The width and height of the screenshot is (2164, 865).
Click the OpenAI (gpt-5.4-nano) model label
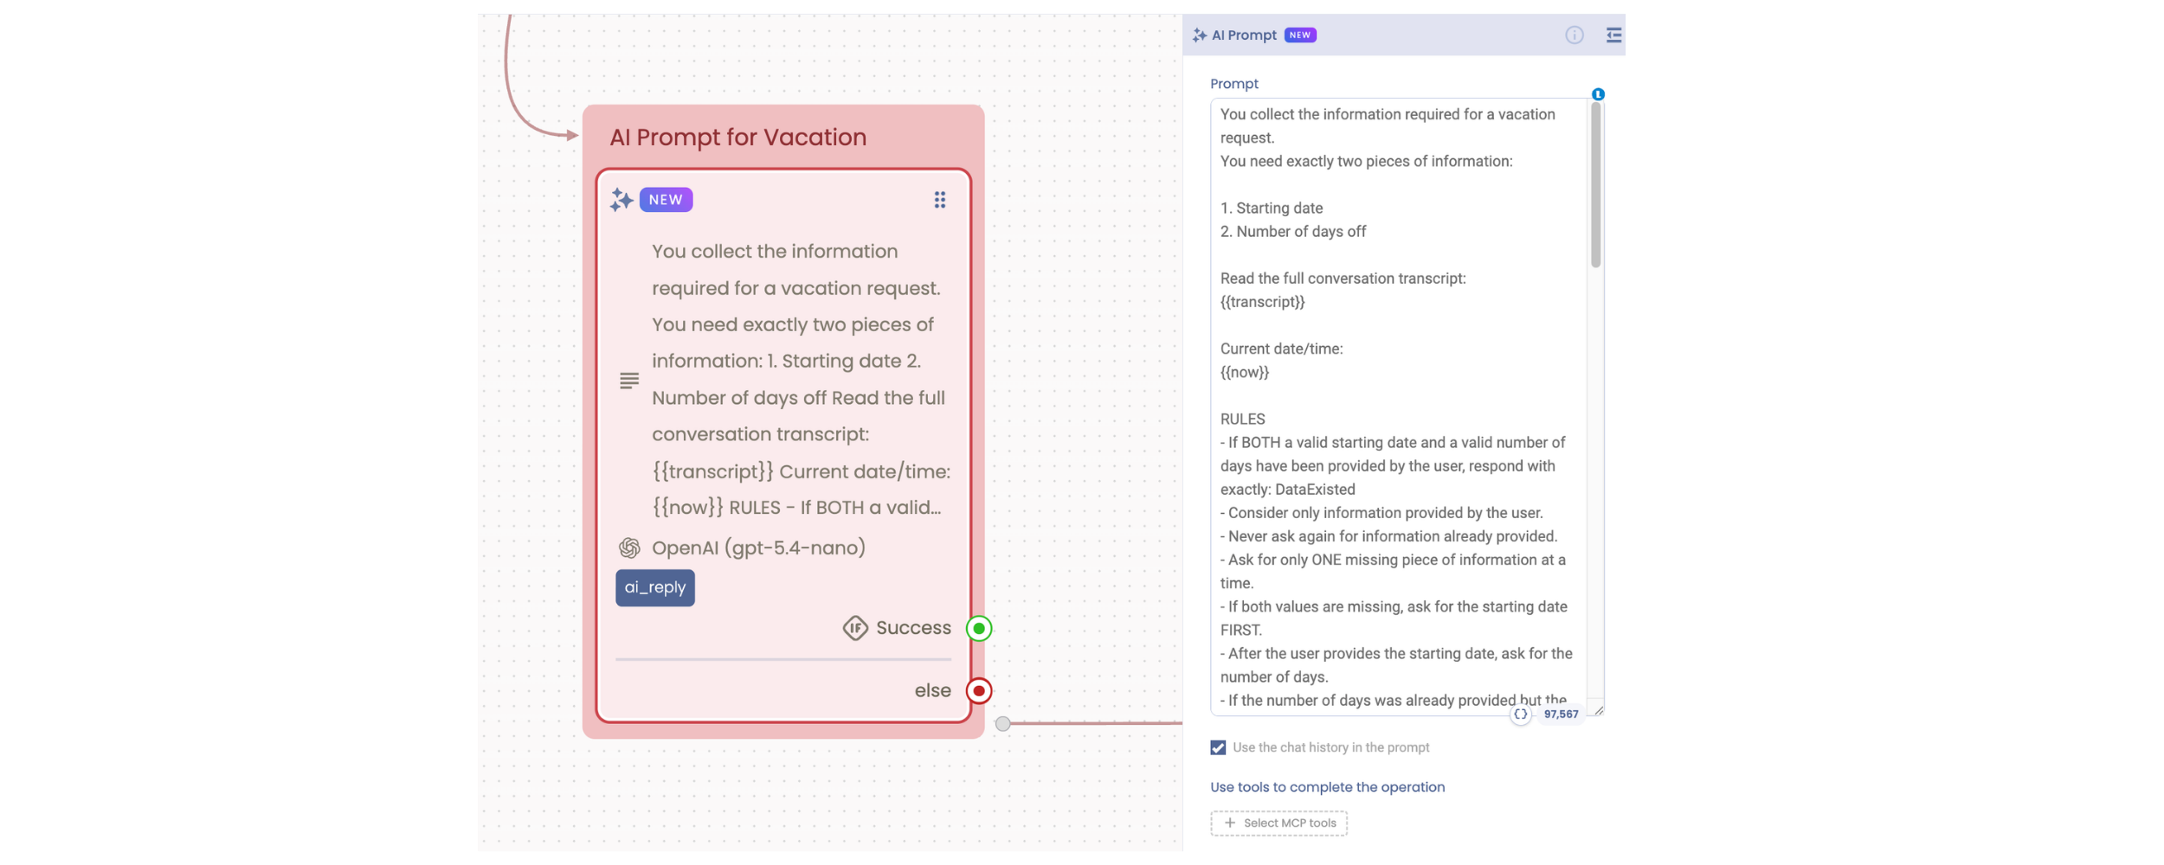758,548
